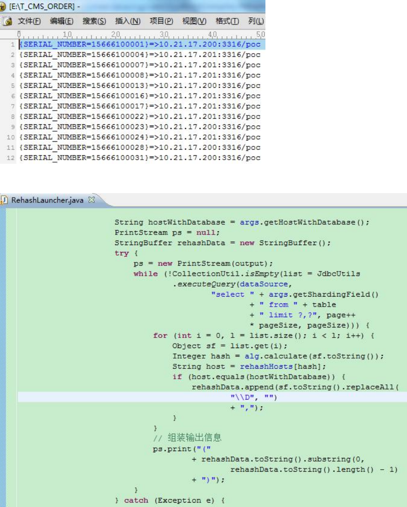Click the UltraEdit menu bar app icon
The width and height of the screenshot is (407, 507).
click(8, 21)
